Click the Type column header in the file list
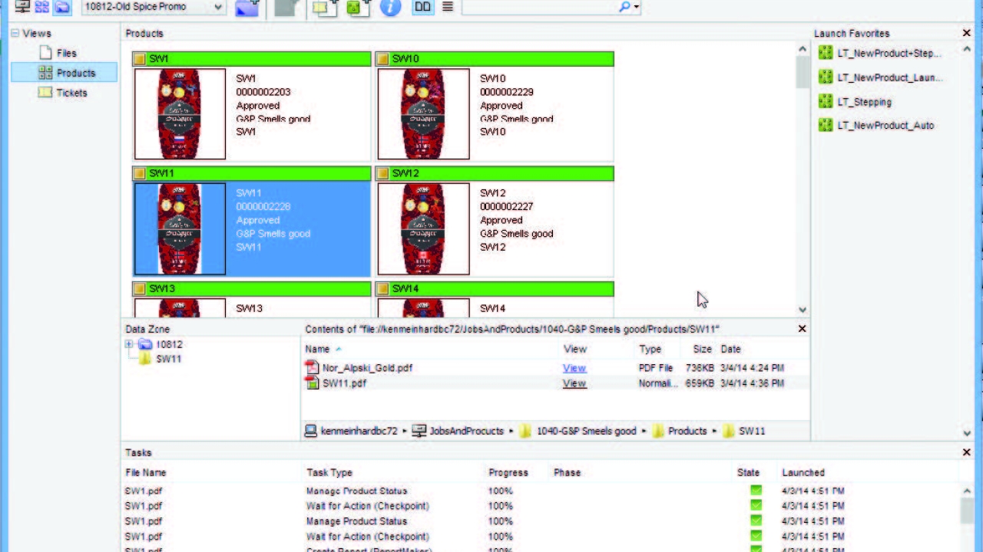The width and height of the screenshot is (983, 552). pos(650,349)
